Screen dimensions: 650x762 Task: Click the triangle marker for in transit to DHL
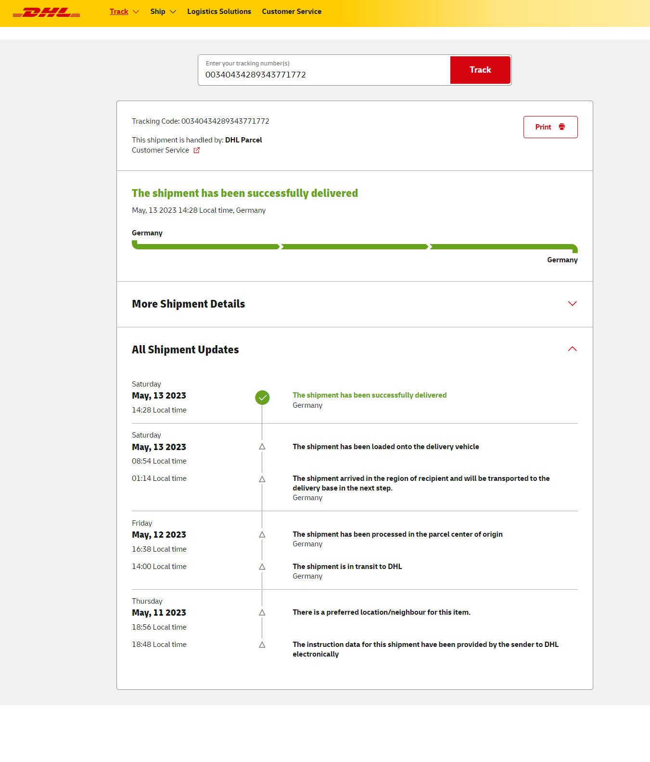click(262, 567)
